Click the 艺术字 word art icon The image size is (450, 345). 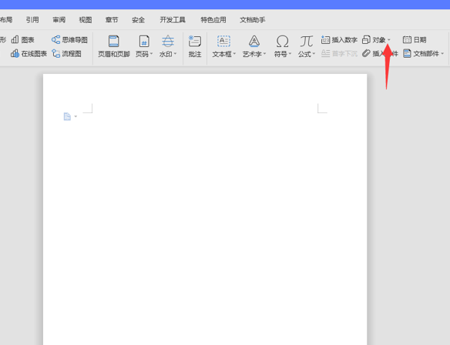[254, 42]
